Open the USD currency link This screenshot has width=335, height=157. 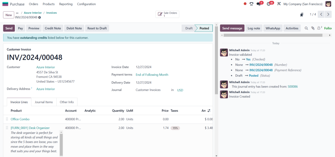[x=180, y=90]
